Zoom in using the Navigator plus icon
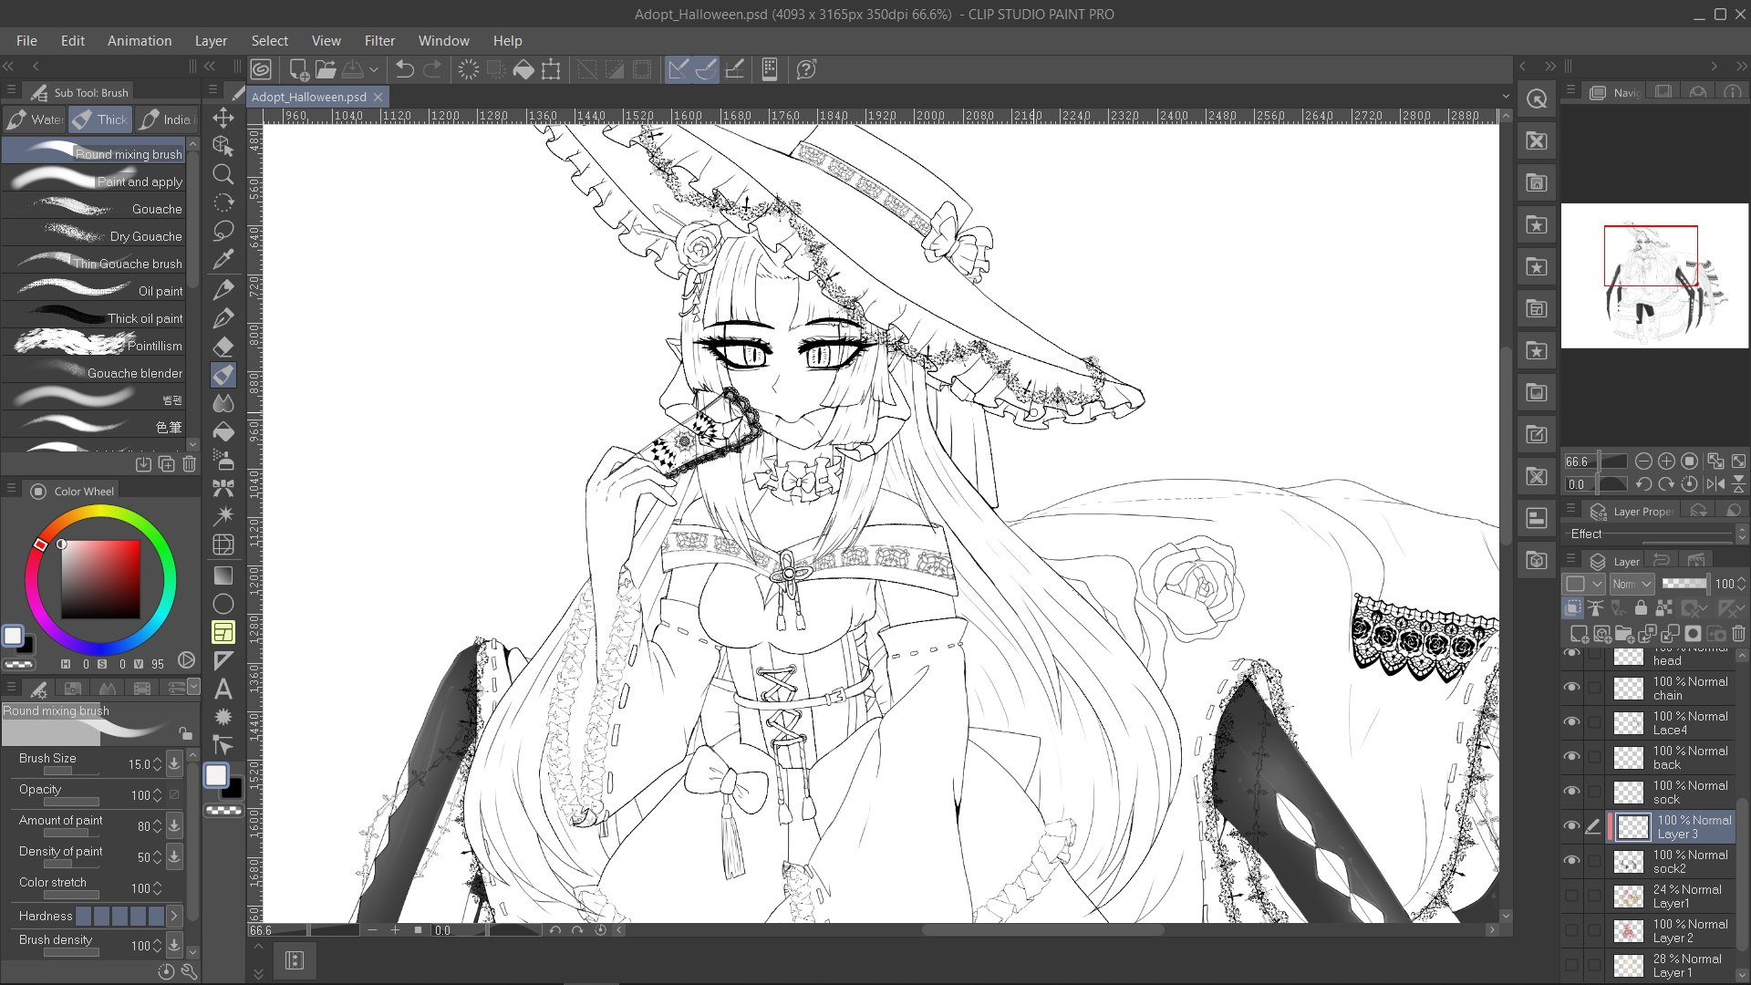Viewport: 1751px width, 985px height. (1666, 461)
